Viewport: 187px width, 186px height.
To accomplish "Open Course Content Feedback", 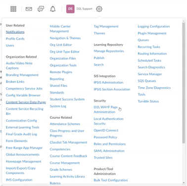I will (68, 156).
